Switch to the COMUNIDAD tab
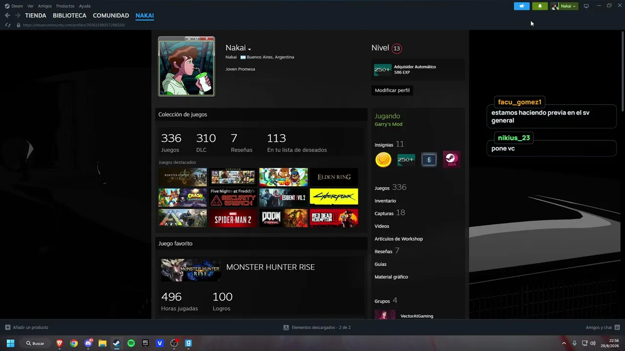This screenshot has width=625, height=351. [x=111, y=16]
